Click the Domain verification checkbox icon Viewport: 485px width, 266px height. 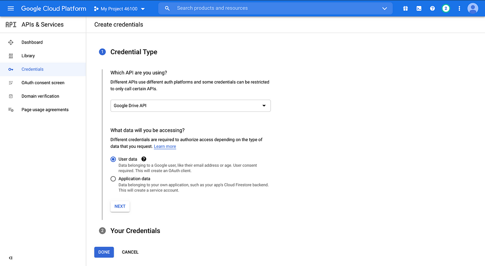[x=11, y=96]
